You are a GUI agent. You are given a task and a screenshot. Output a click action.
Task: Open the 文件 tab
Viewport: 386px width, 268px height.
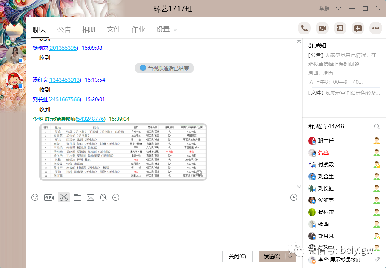point(114,30)
